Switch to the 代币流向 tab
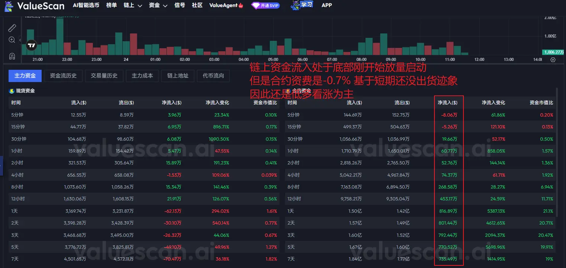The height and width of the screenshot is (268, 566). (x=213, y=76)
